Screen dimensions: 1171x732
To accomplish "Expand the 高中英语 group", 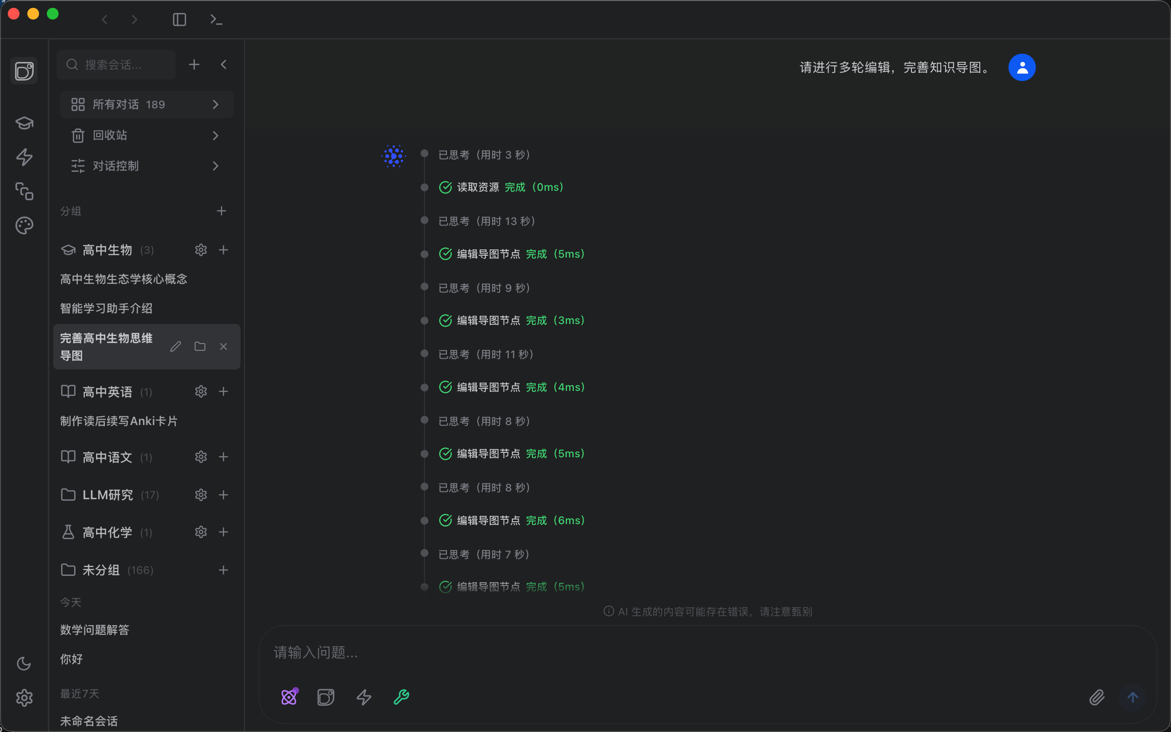I will coord(106,392).
